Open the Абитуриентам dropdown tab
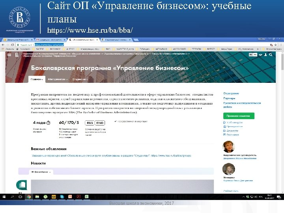This screenshot has height=213, width=284. (x=58, y=79)
